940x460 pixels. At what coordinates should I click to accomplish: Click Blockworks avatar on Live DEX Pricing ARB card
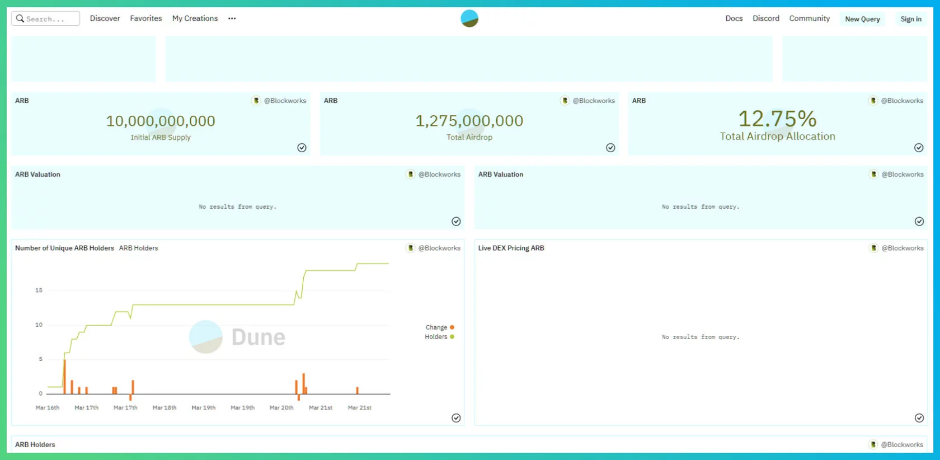873,248
